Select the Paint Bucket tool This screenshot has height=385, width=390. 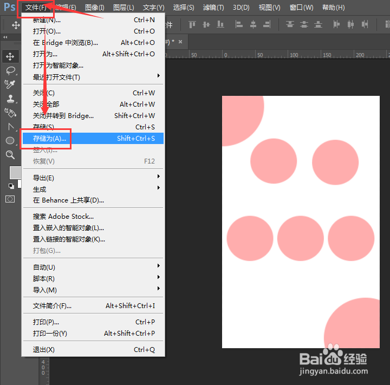[10, 113]
